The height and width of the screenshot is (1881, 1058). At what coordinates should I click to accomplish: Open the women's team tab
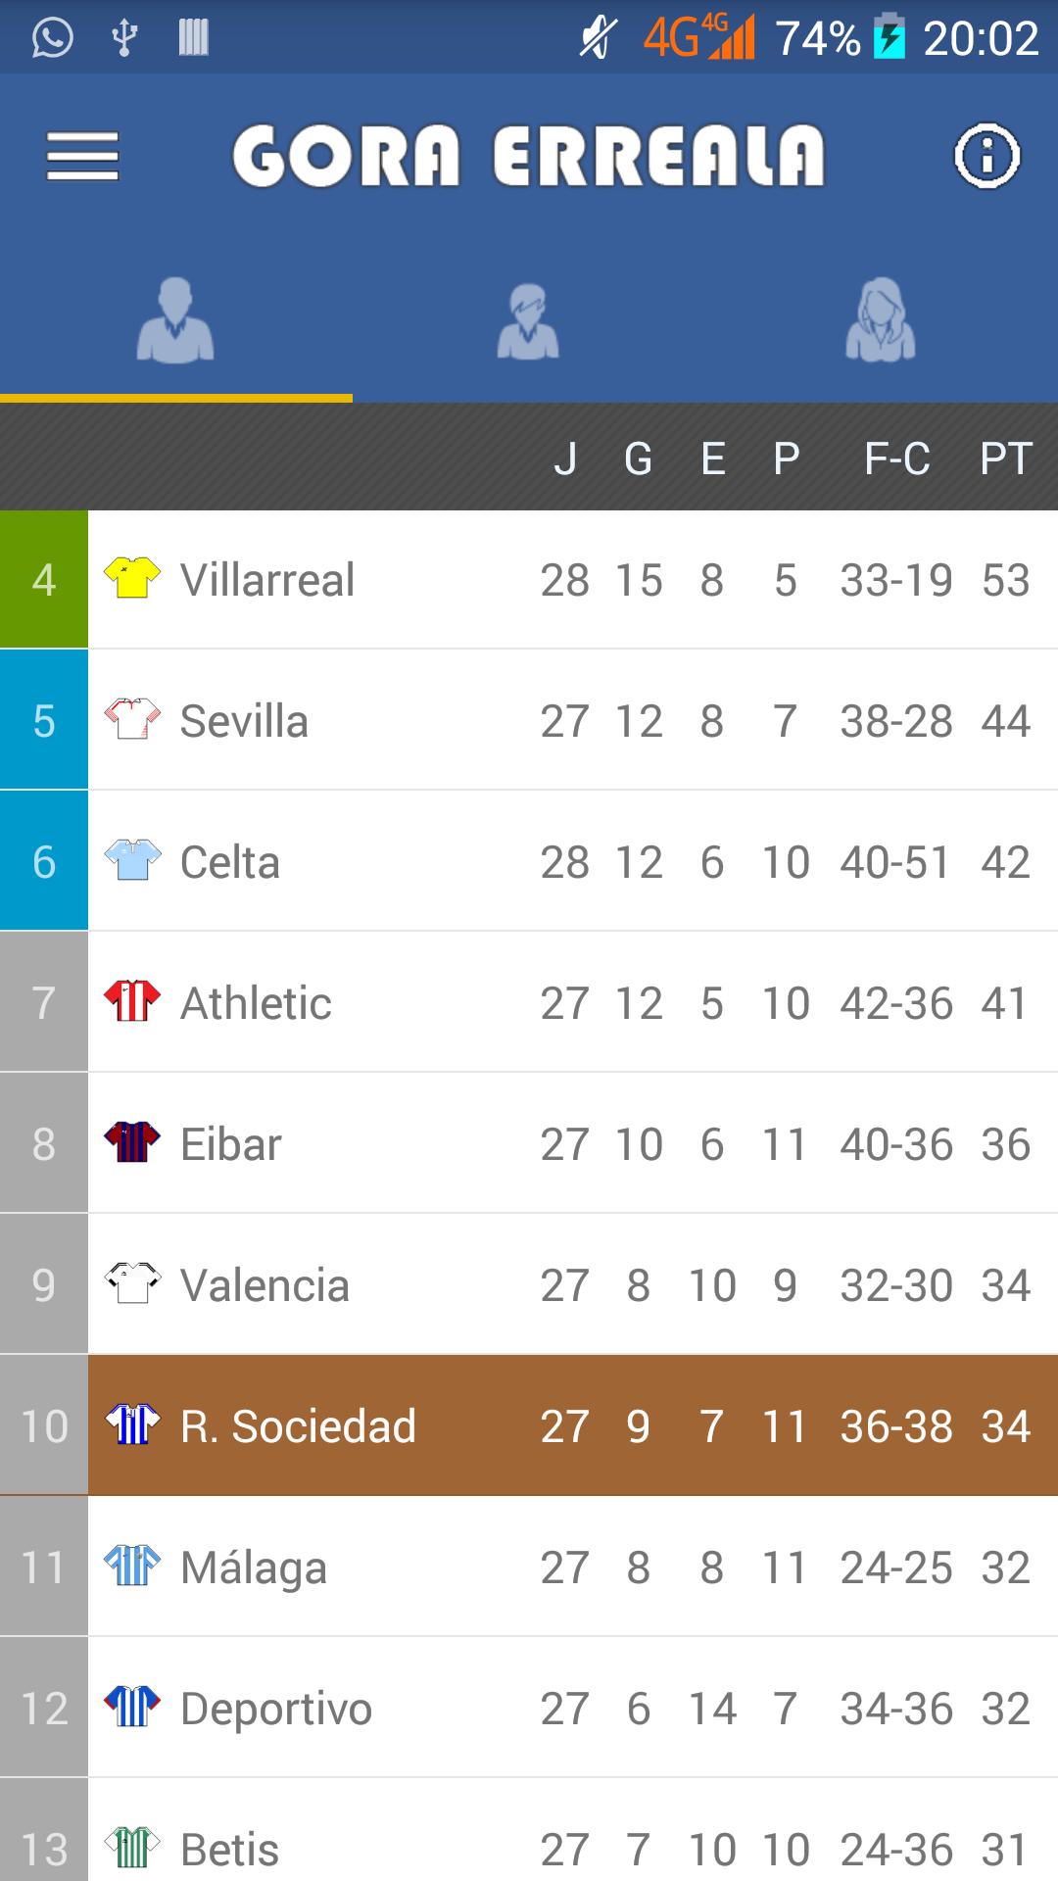(881, 321)
